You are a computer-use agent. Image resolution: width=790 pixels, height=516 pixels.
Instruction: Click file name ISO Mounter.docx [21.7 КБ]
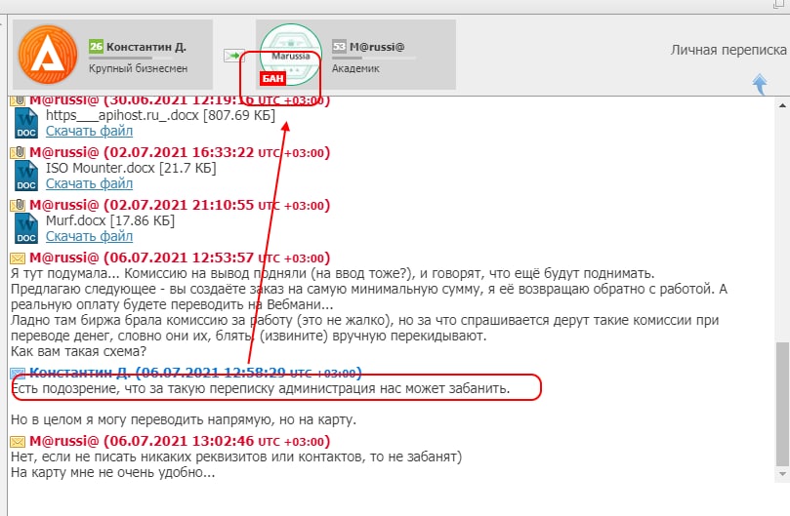point(131,168)
